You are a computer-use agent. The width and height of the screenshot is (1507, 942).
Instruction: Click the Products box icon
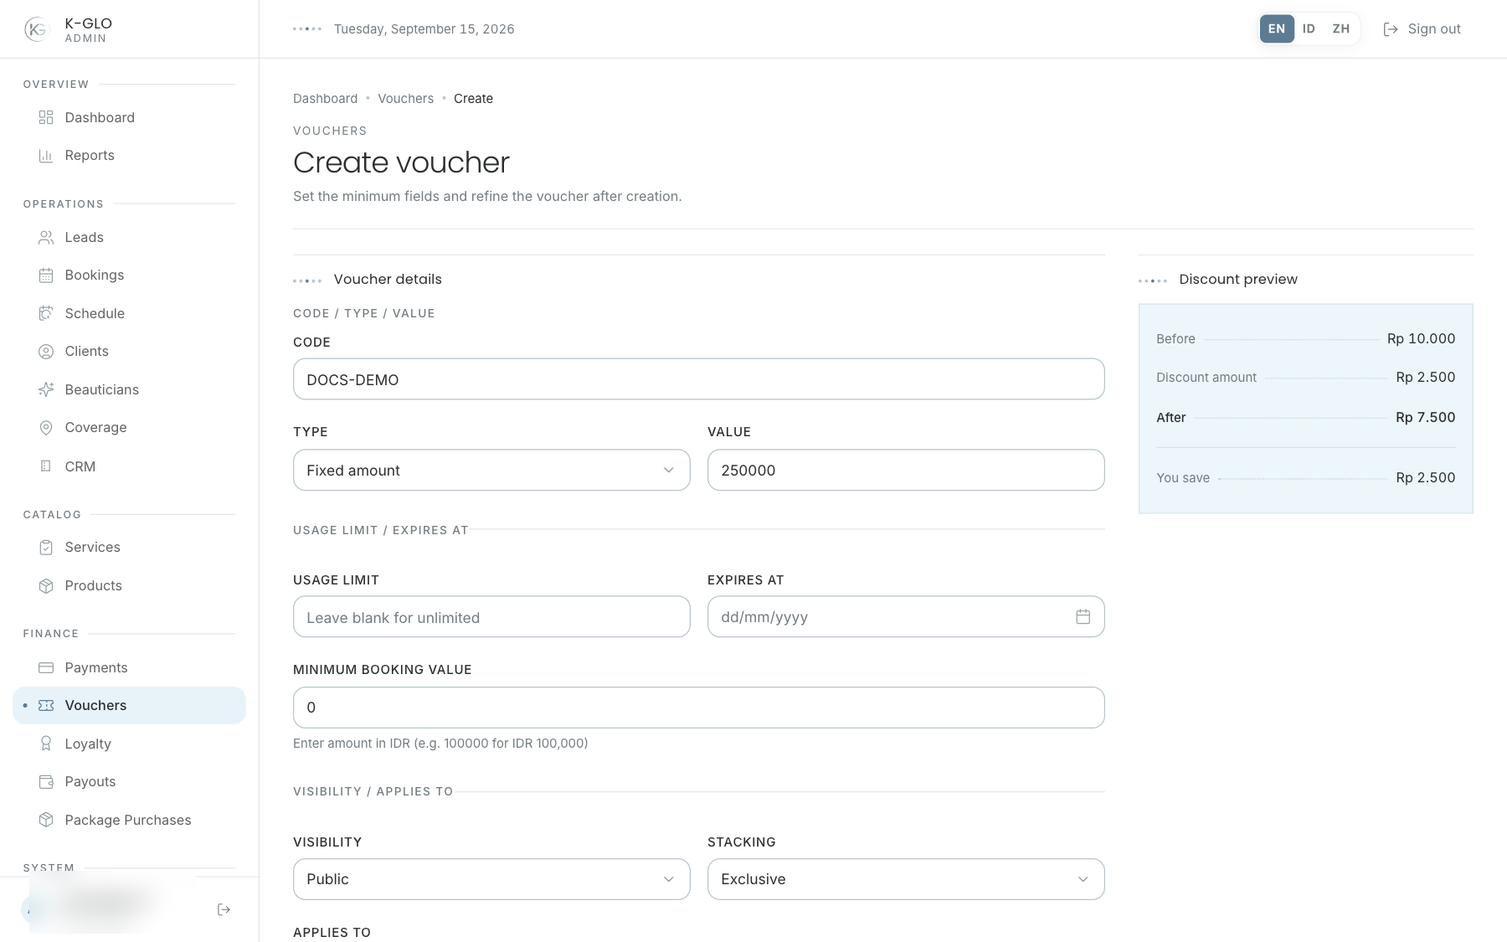[x=46, y=586]
